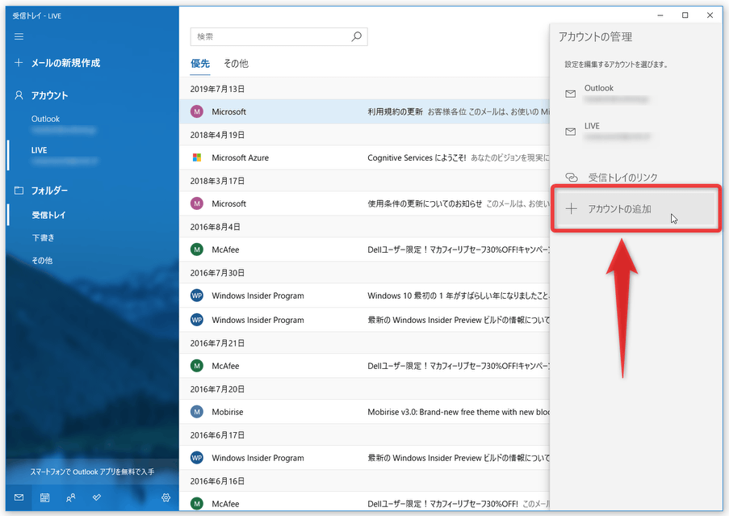Click the link inboxes icon
This screenshot has width=729, height=516.
tap(572, 177)
